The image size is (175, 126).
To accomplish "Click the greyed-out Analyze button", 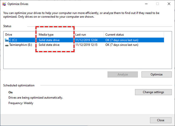I will (122, 74).
